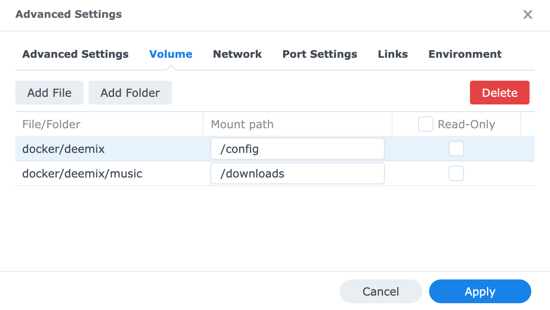Screen dimensions: 550x310
Task: Click the /config mount path field
Action: click(297, 149)
